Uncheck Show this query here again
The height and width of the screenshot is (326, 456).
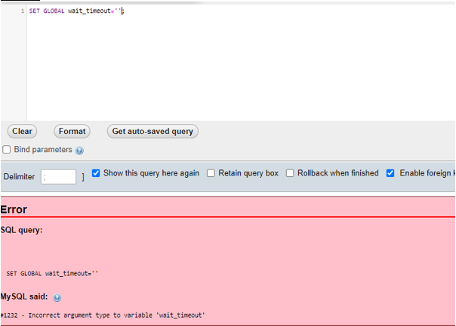coord(96,173)
